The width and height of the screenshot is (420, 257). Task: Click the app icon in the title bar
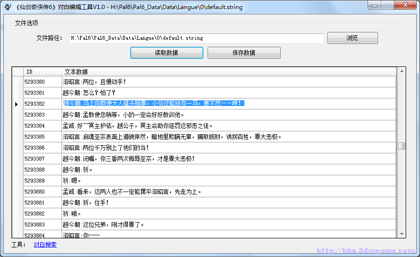(8, 7)
